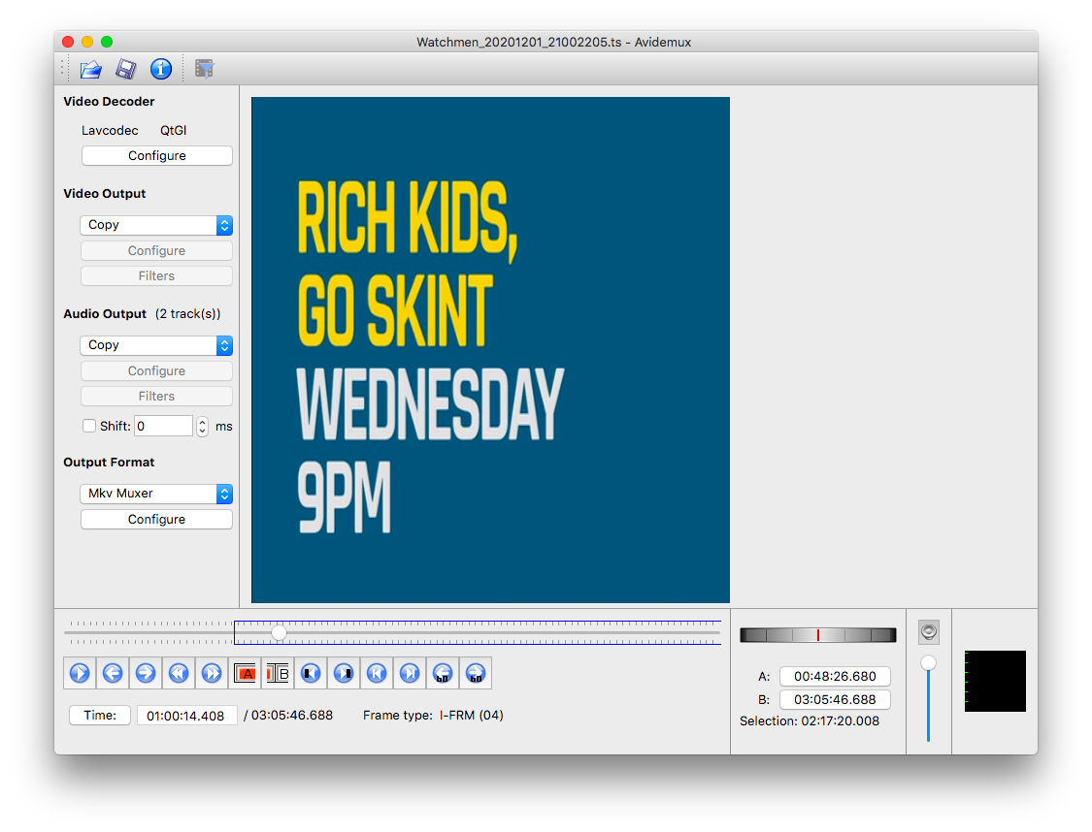Open the Audio Output codec dropdown
The image size is (1092, 832).
click(x=156, y=345)
